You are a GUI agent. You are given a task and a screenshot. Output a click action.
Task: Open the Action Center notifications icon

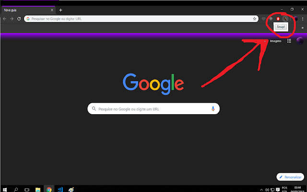pos(278,190)
